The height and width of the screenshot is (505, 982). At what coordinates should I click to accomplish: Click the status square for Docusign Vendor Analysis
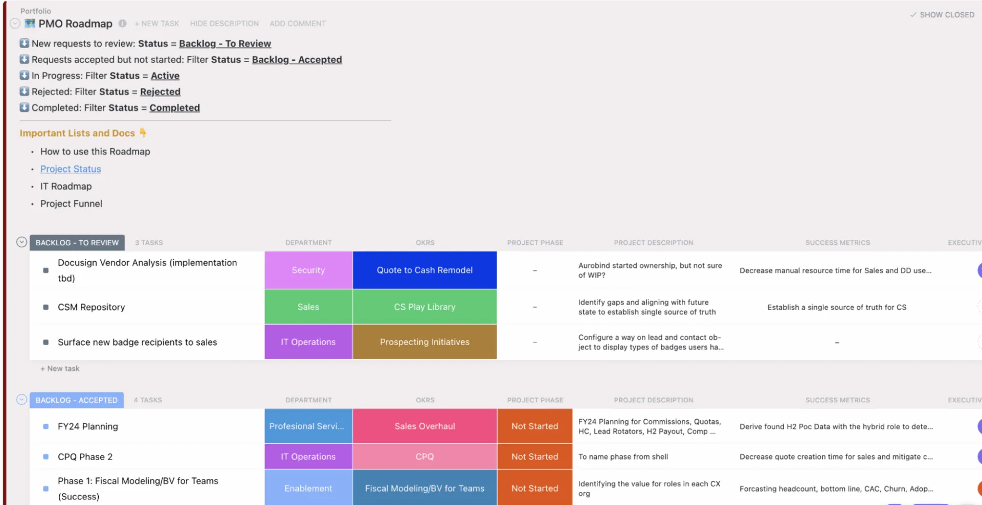coord(46,270)
